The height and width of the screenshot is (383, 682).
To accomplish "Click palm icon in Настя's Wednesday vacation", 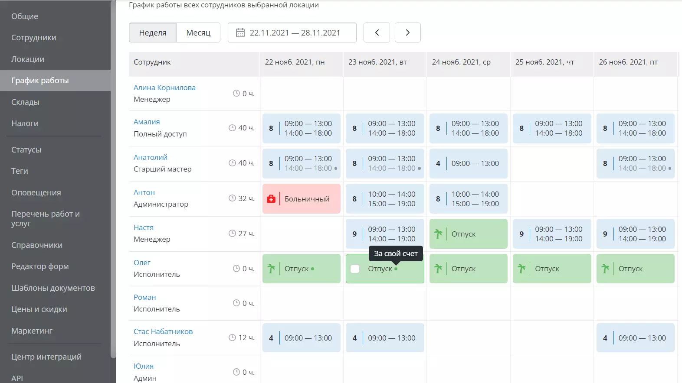I will (438, 234).
